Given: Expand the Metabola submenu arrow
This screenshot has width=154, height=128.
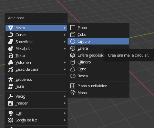Looking at the screenshot, I should pos(65,49).
